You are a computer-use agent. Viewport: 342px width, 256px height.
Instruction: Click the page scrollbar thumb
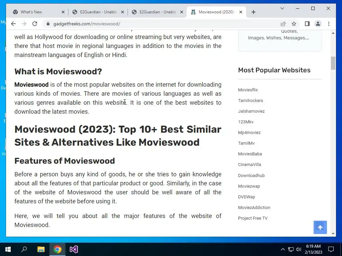(x=333, y=63)
